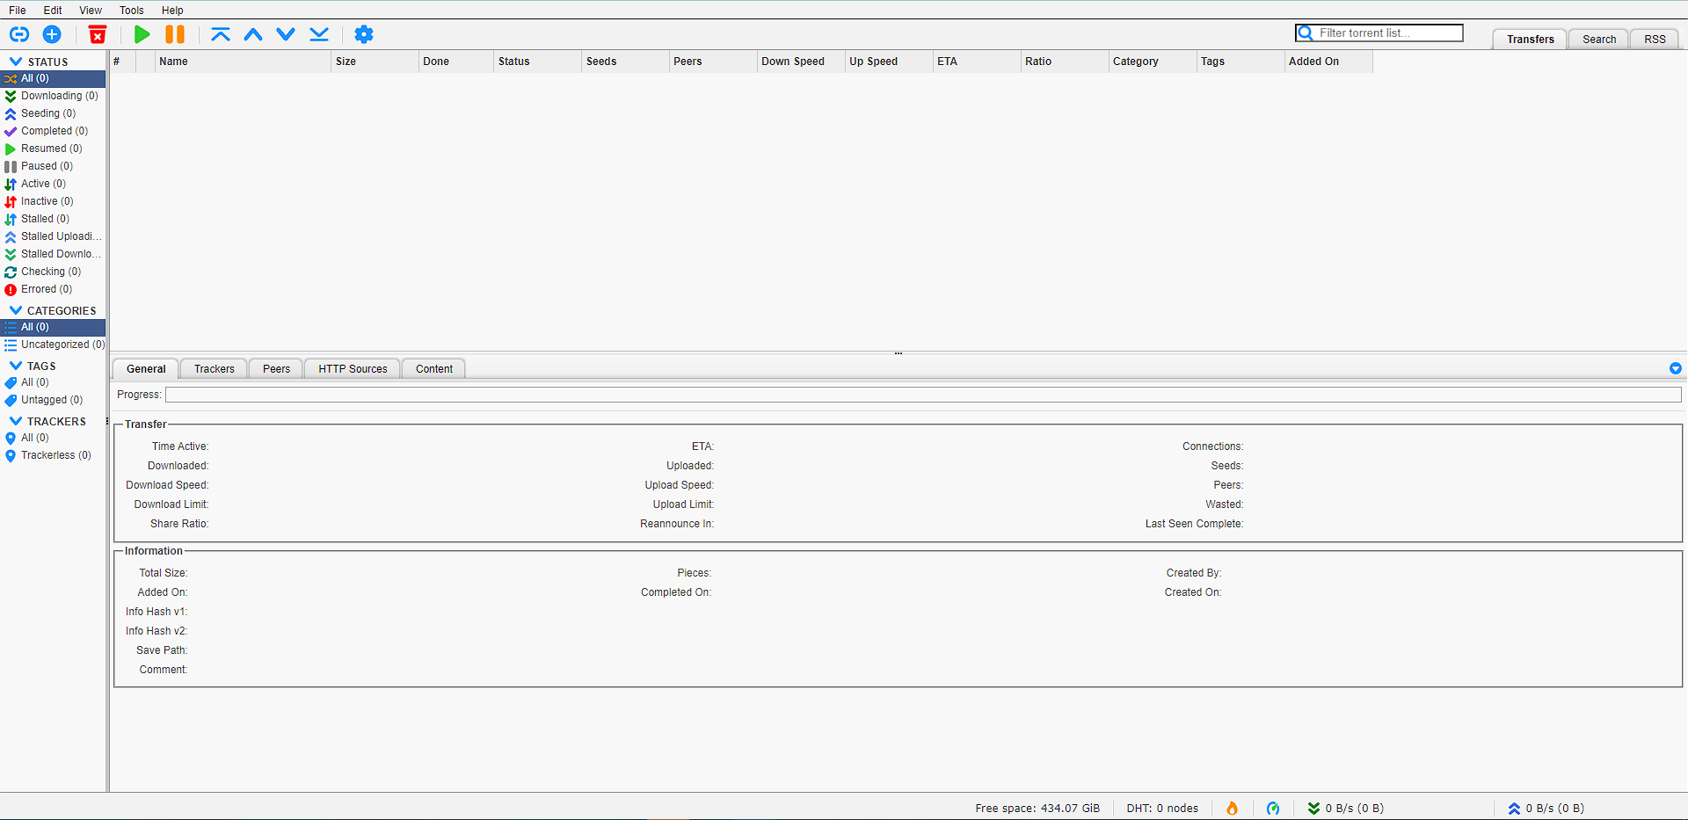Move torrent down in queue
1688x820 pixels.
click(x=286, y=34)
